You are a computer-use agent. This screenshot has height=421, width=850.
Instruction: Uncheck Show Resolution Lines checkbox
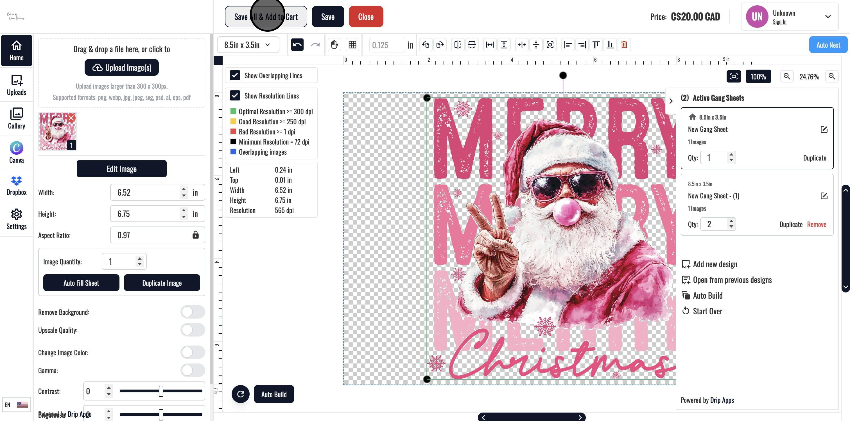(235, 95)
